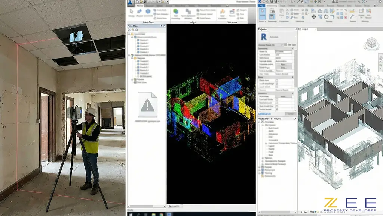383x216 pixels.
Task: Toggle the topmost checkbox in Revit Properties panel
Action: coord(276,81)
